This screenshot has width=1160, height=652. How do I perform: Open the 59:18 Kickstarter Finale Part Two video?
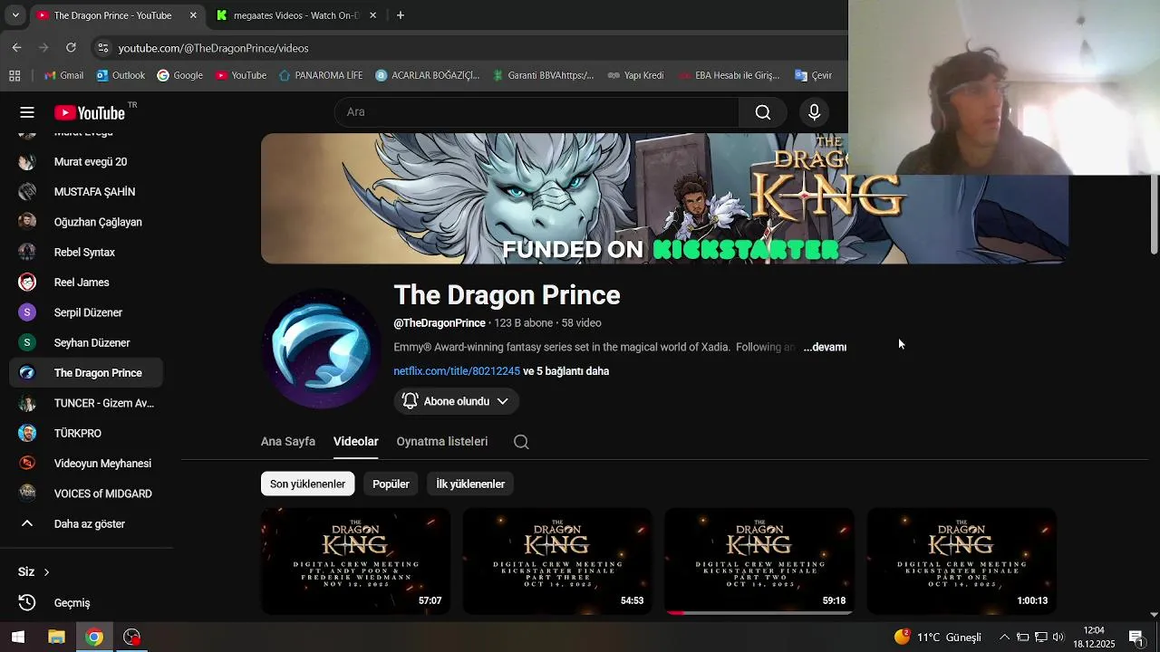759,561
